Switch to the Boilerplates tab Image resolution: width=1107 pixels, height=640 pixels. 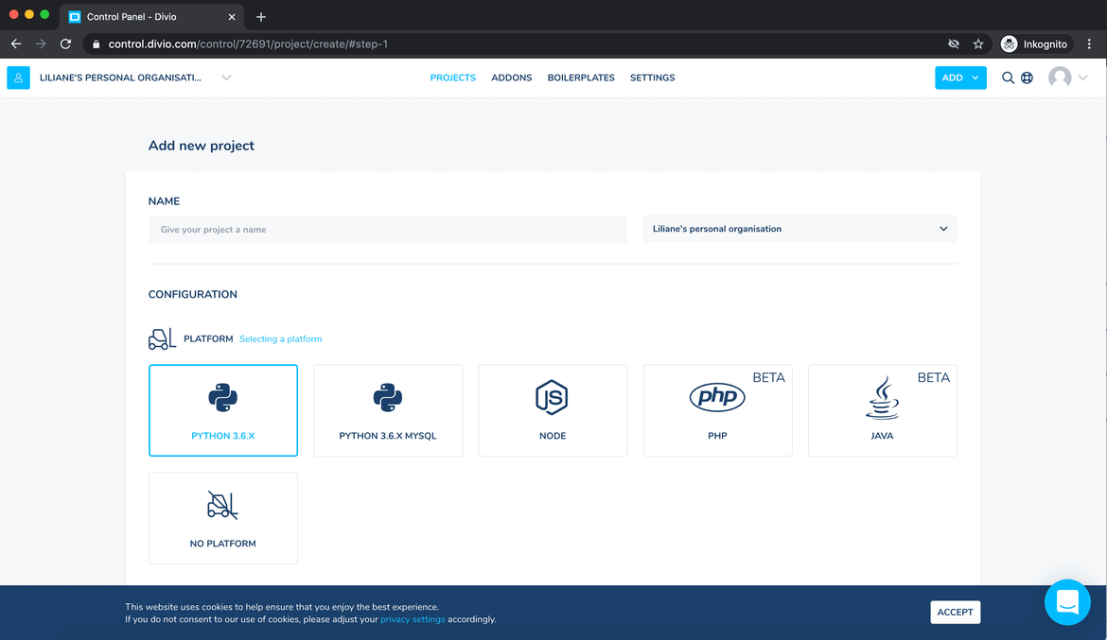(581, 78)
